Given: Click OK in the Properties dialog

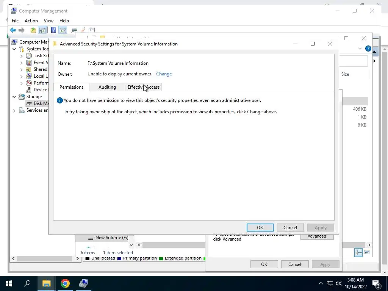Looking at the screenshot, I should [x=264, y=264].
